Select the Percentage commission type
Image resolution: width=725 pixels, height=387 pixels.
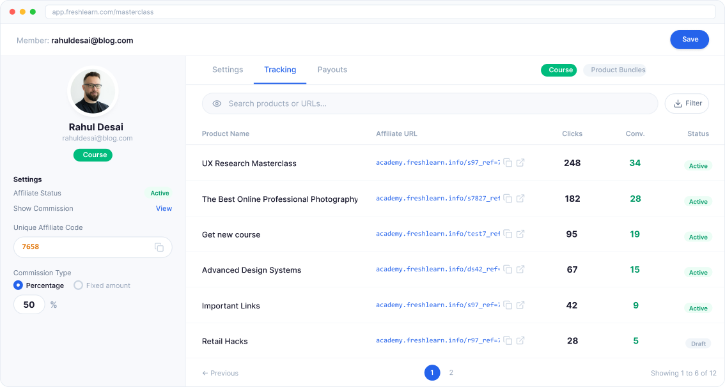[x=19, y=285]
